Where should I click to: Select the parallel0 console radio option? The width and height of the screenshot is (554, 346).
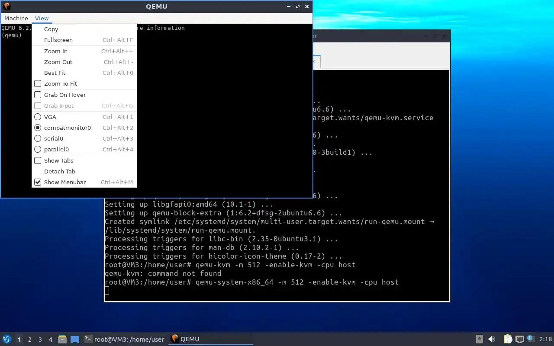38,149
